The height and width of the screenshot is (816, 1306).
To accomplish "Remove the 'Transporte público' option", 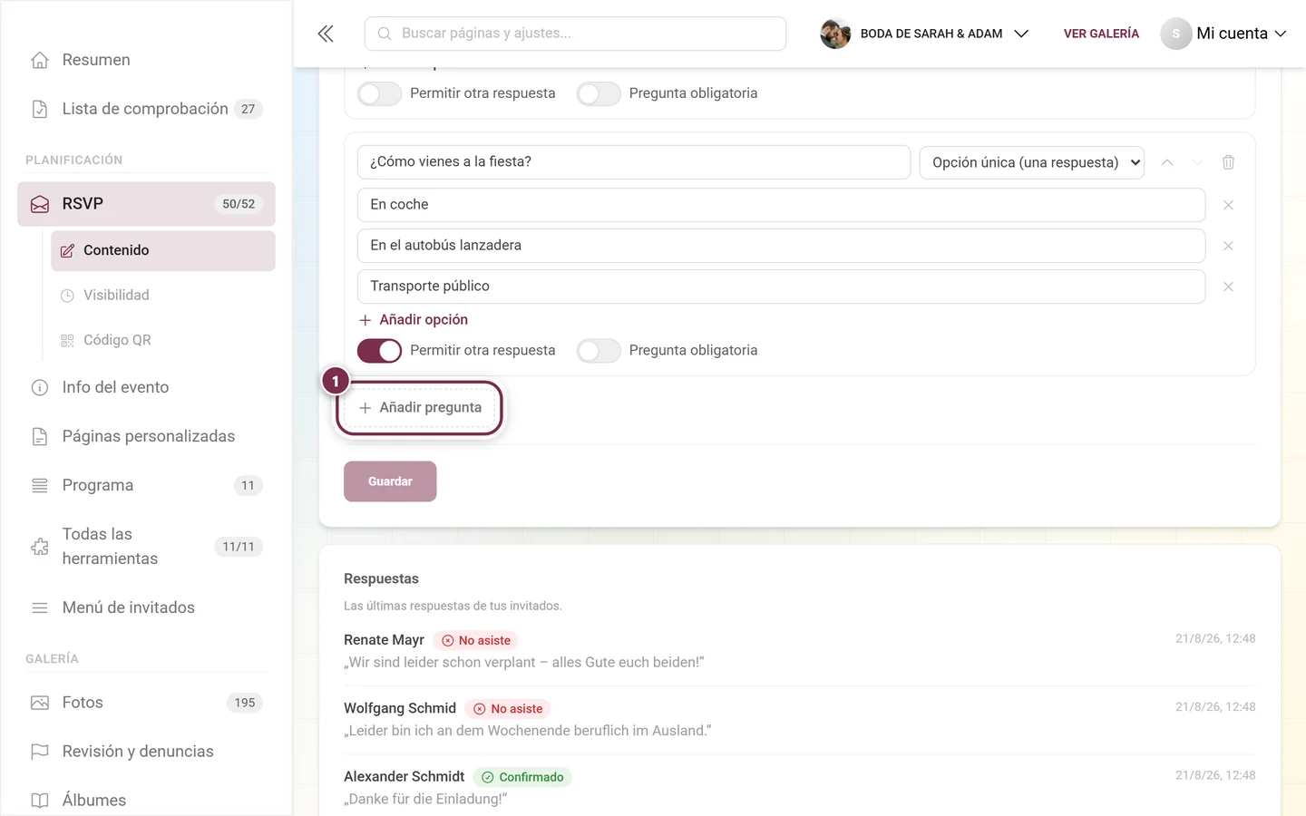I will point(1228,287).
